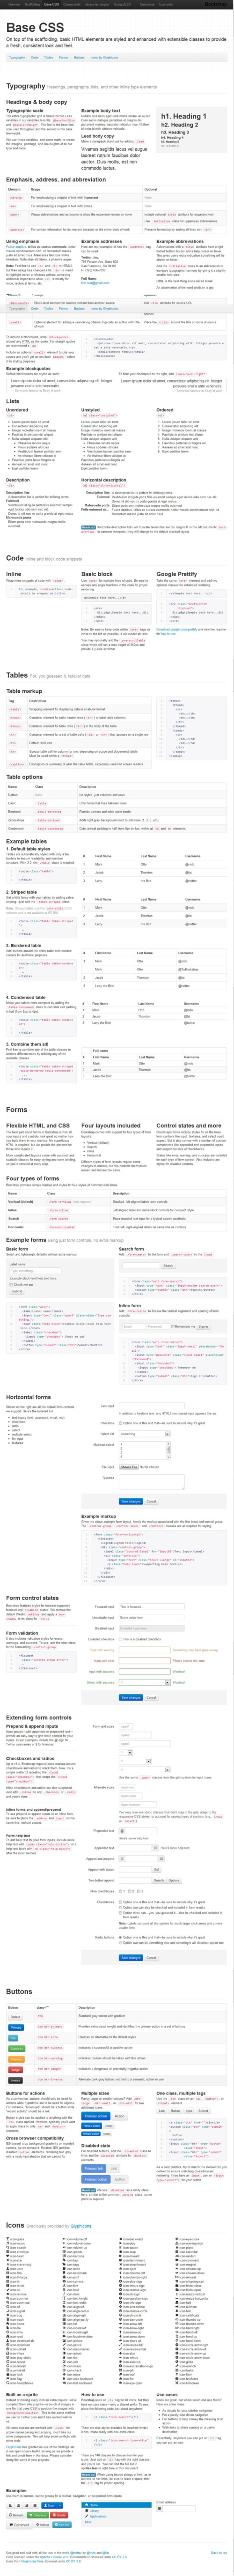Select second radio button under Radio buttons
The width and height of the screenshot is (234, 2576).
point(121,1942)
